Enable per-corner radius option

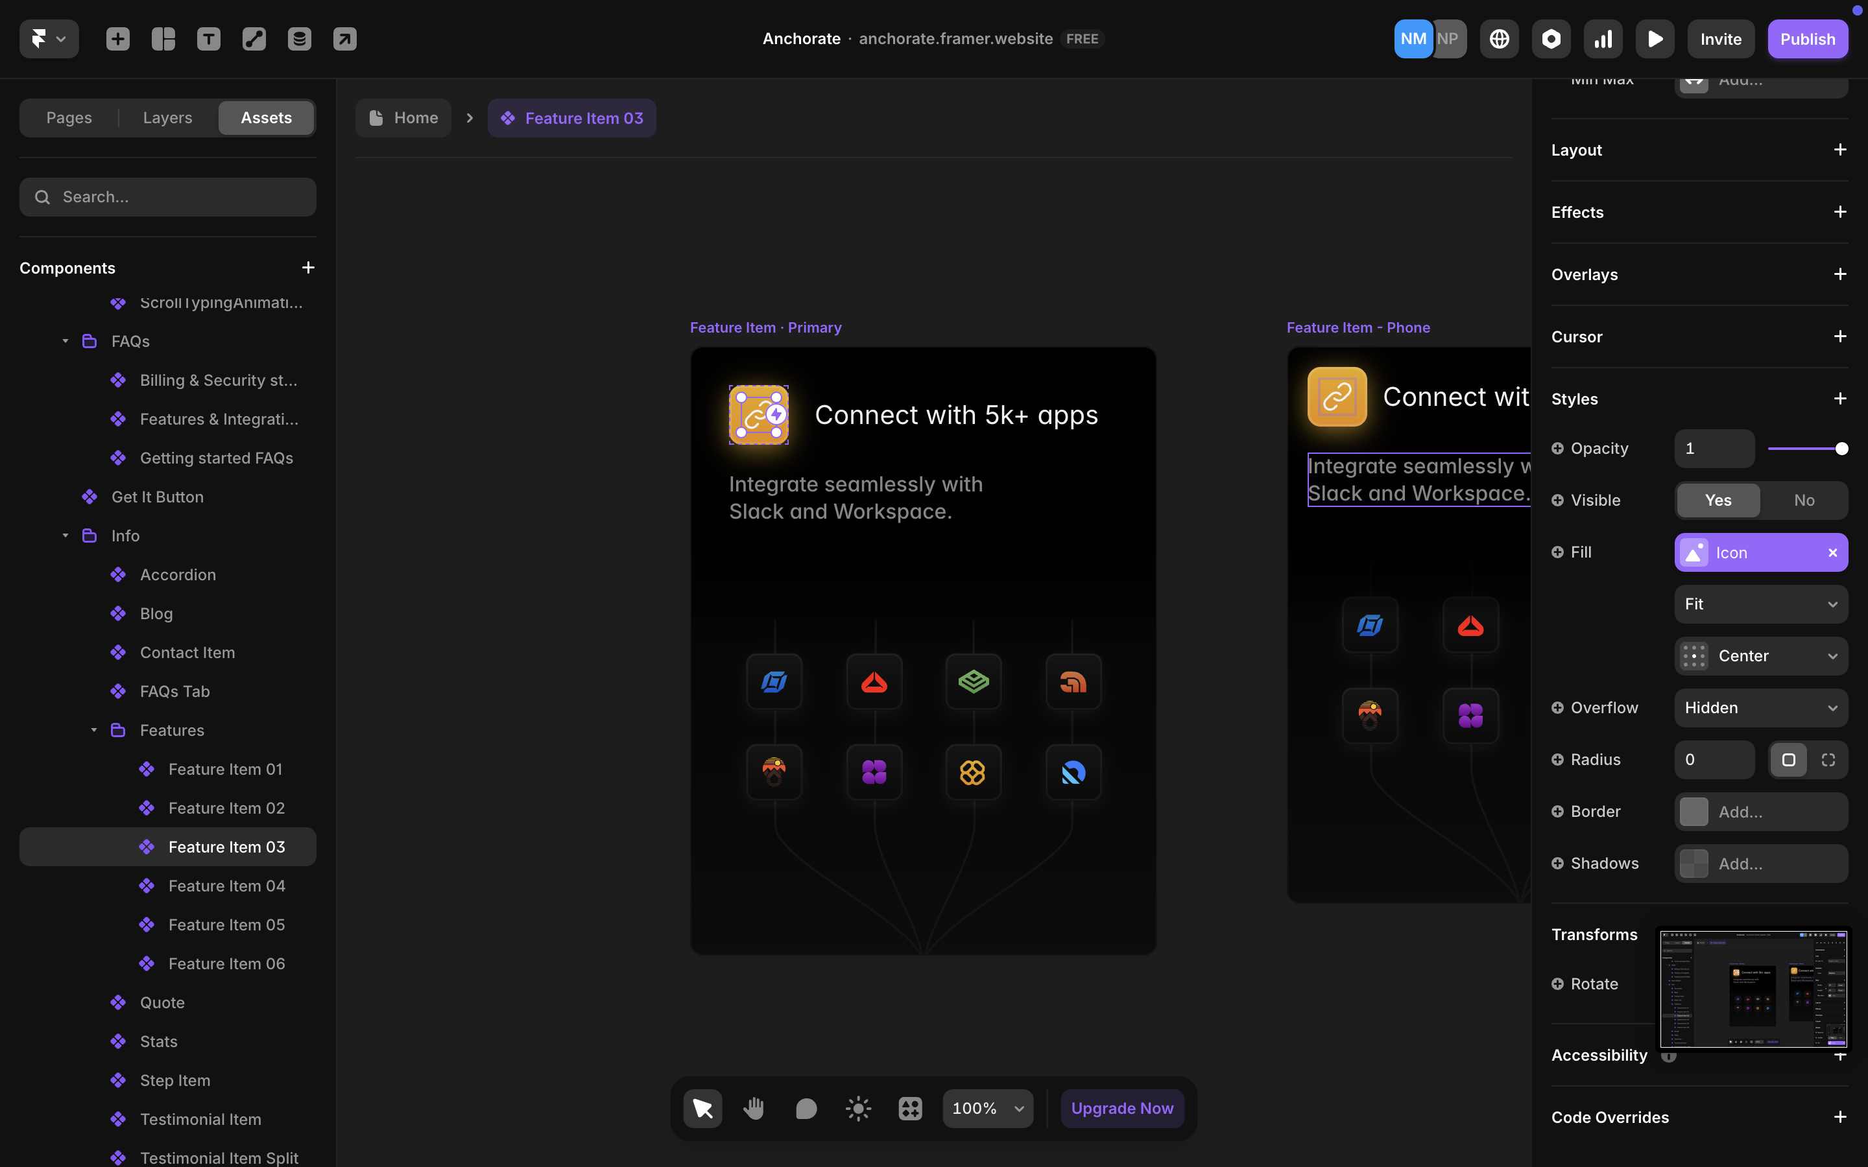(1828, 759)
